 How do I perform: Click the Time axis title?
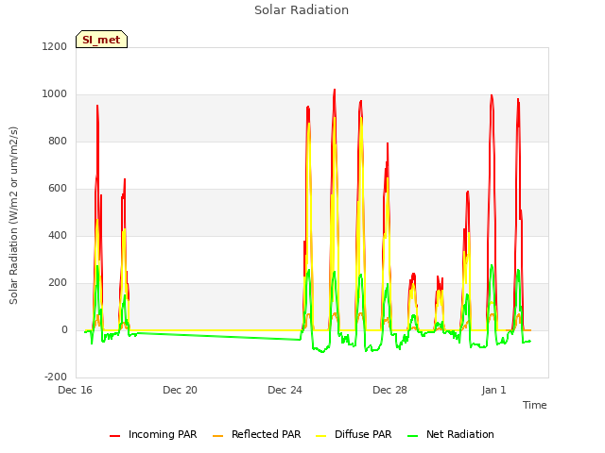[x=535, y=405]
